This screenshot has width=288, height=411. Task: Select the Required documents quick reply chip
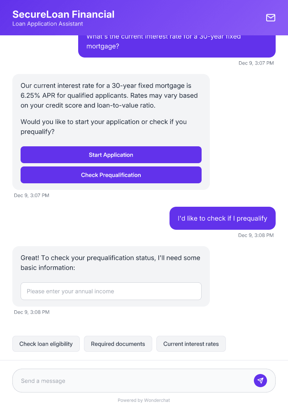click(x=118, y=344)
